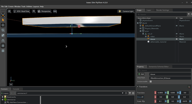Open the Camera Light lighting menu
The width and height of the screenshot is (192, 104).
[126, 11]
